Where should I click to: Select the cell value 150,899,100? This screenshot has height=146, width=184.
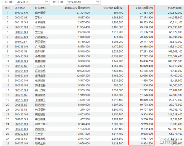point(175,129)
